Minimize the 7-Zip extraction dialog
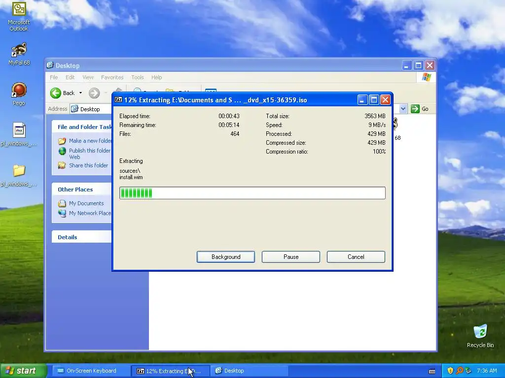505x378 pixels. (x=362, y=99)
